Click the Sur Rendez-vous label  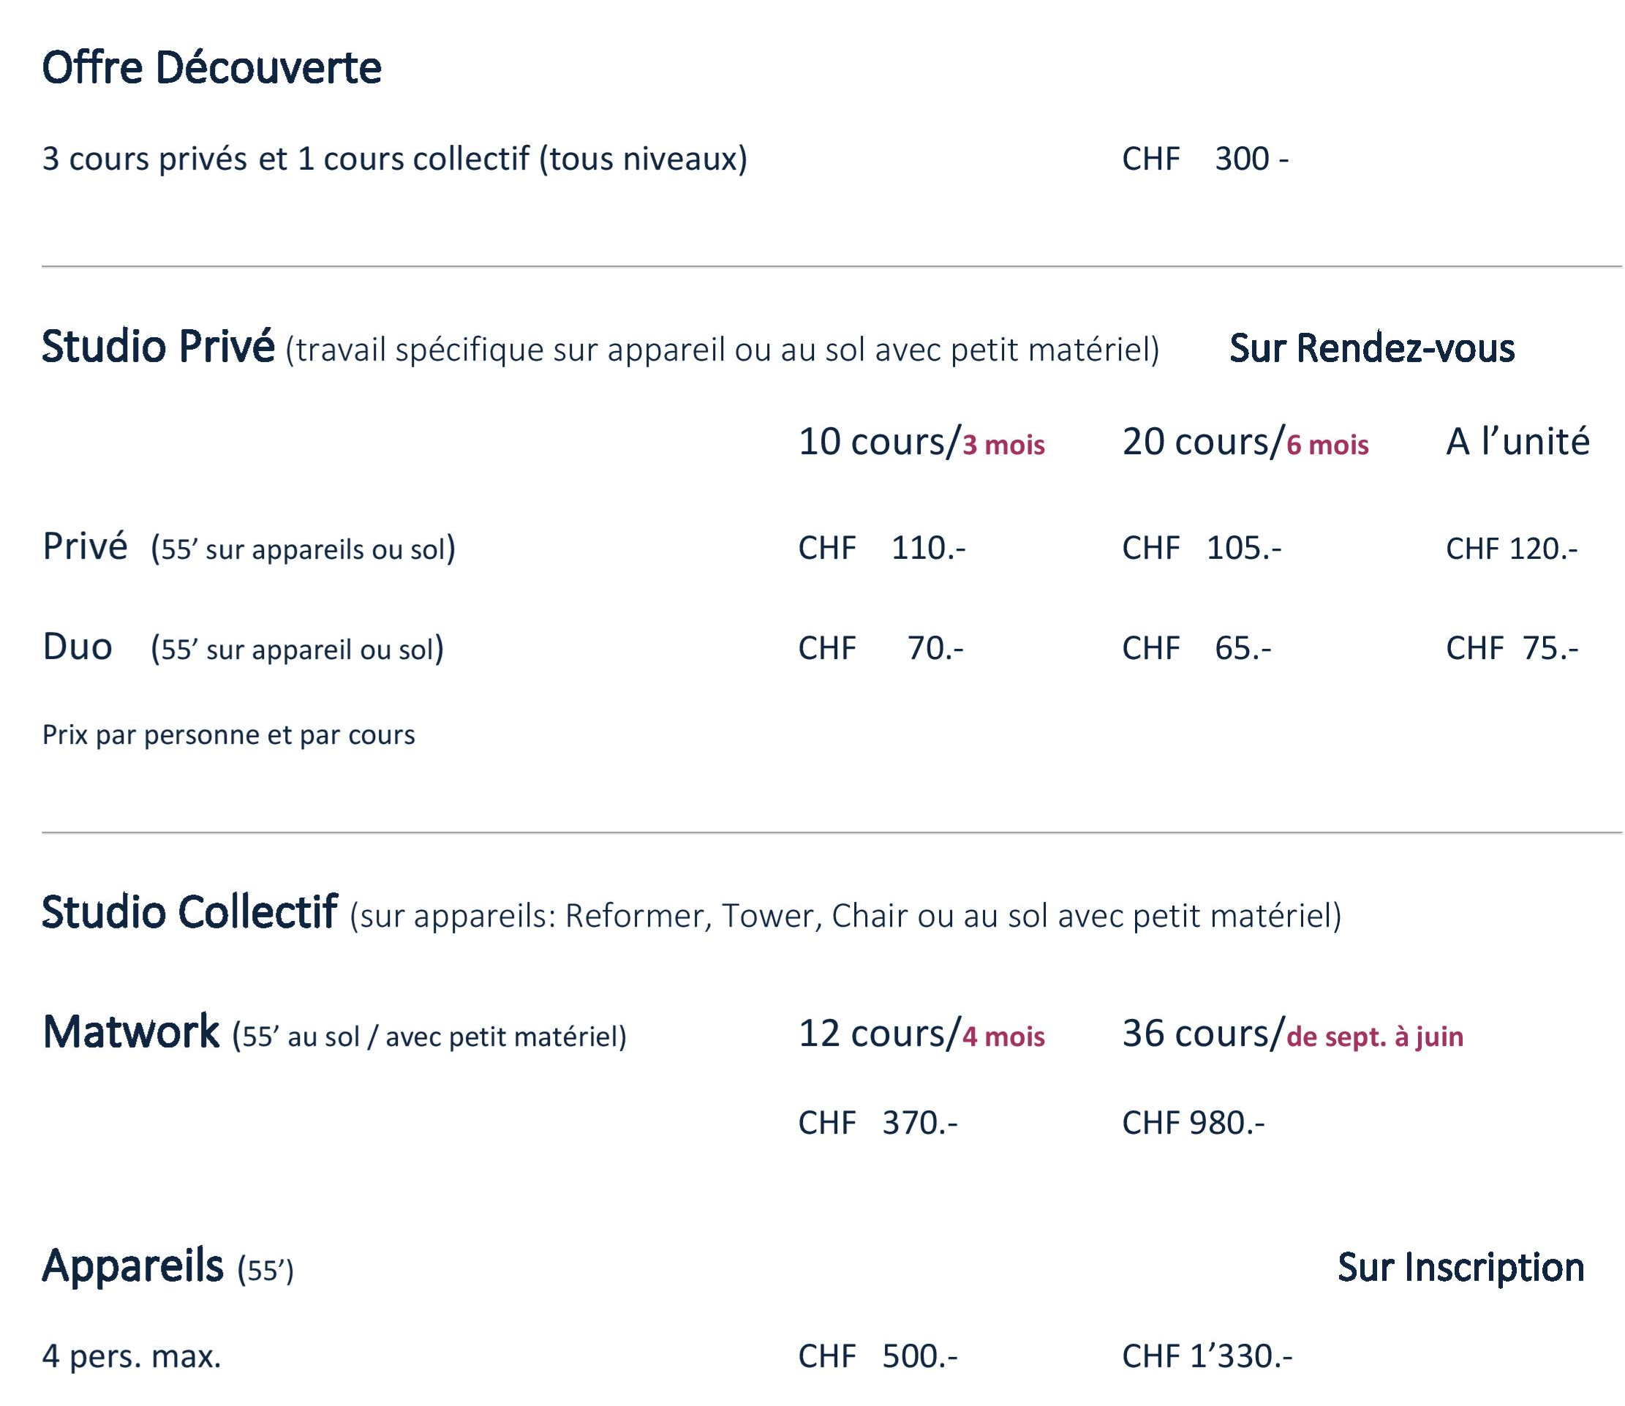pos(1372,349)
